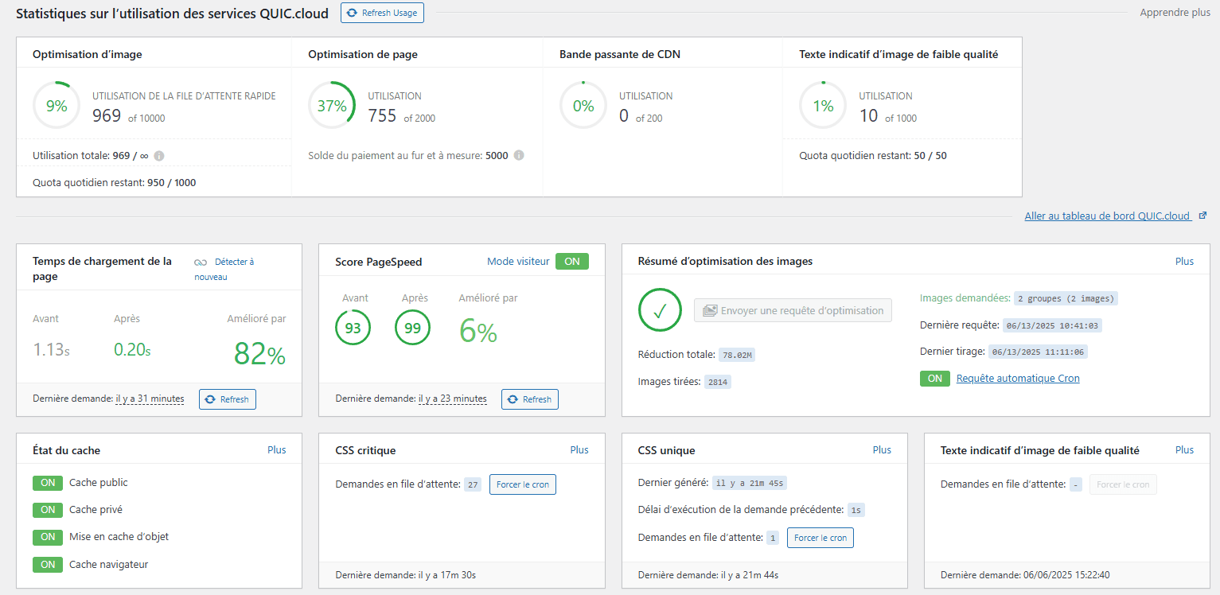The image size is (1220, 595).
Task: Click the 9% image optimization progress ring
Action: coord(57,106)
